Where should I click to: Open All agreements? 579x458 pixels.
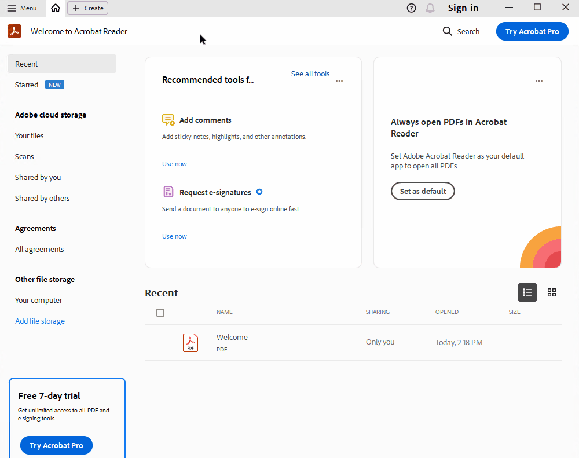point(39,250)
